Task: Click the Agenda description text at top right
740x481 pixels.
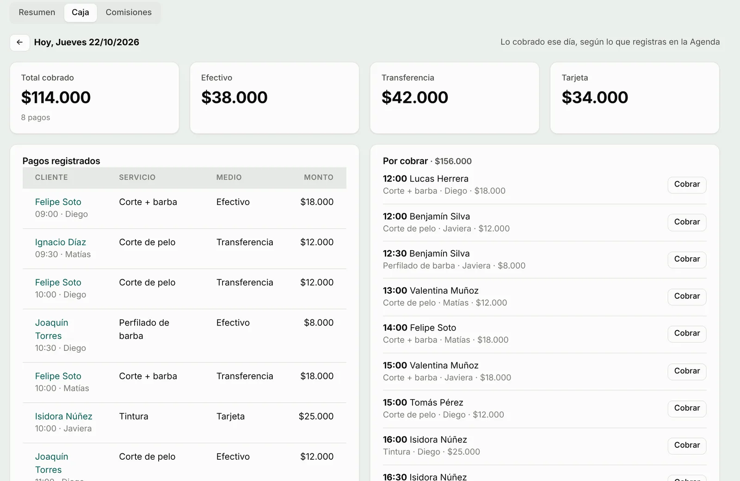Action: click(x=610, y=42)
